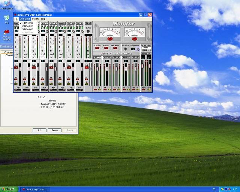Toggle Link on the first input channel

[x=16, y=67]
